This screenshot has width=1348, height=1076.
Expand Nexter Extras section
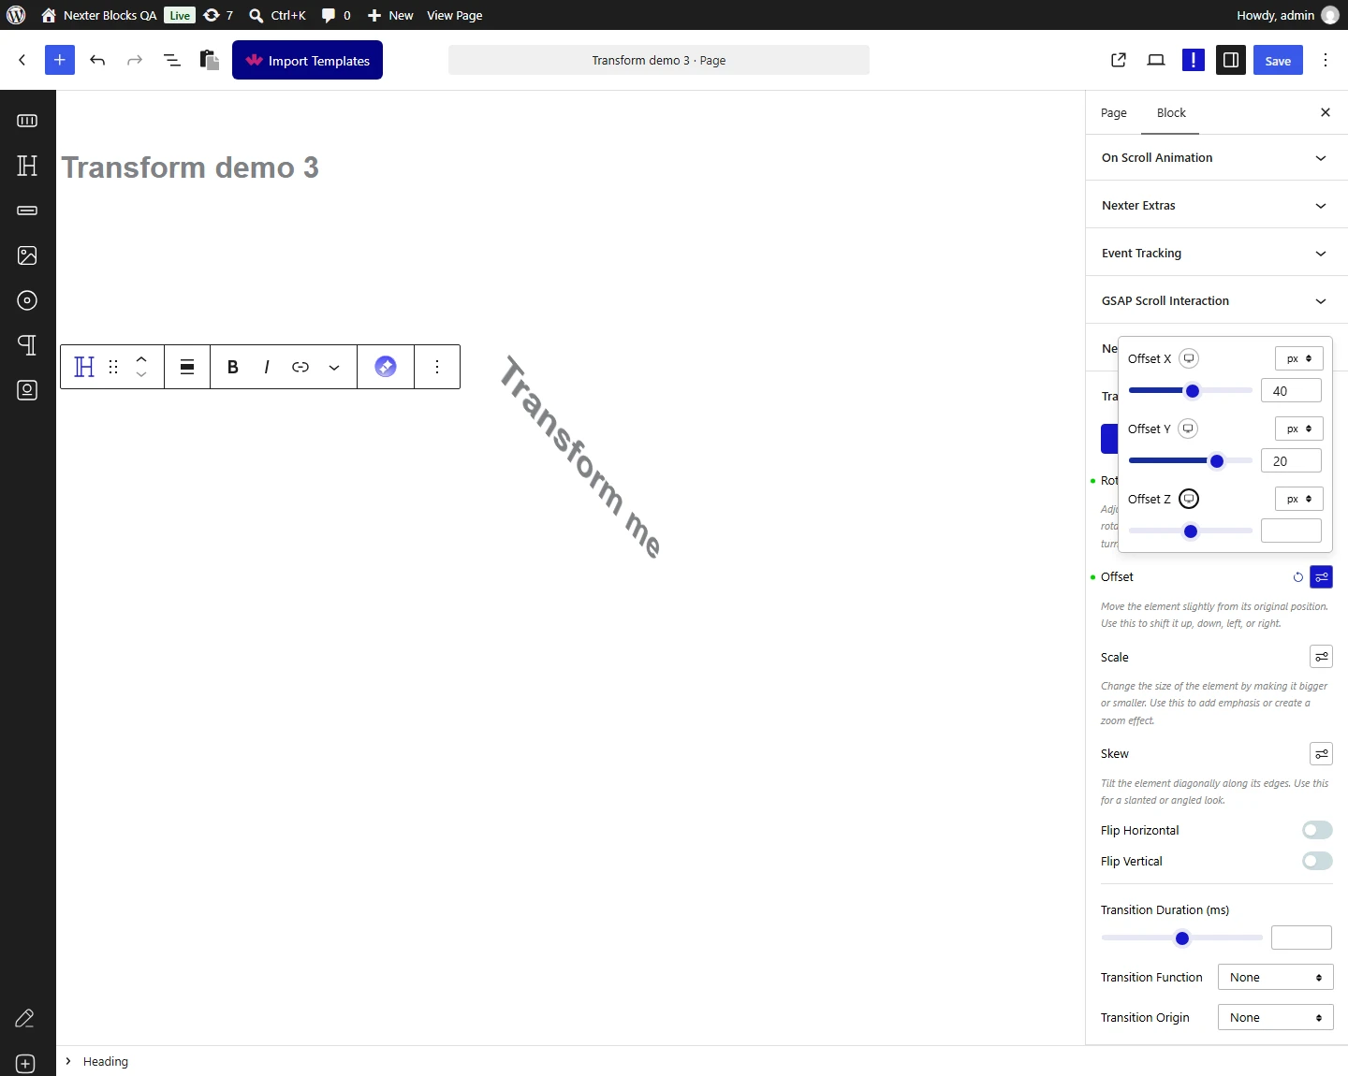pos(1217,206)
